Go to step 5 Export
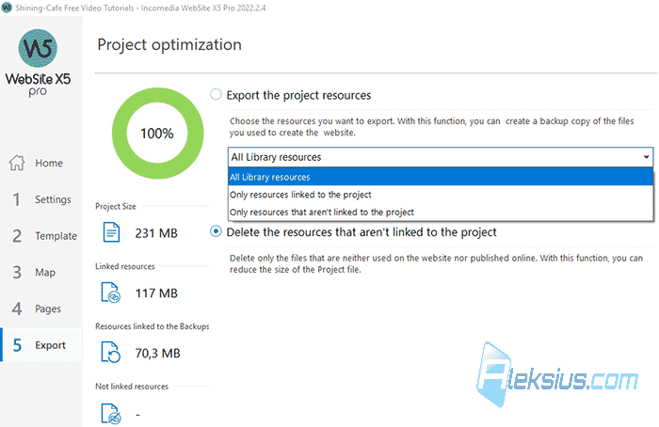 tap(41, 345)
